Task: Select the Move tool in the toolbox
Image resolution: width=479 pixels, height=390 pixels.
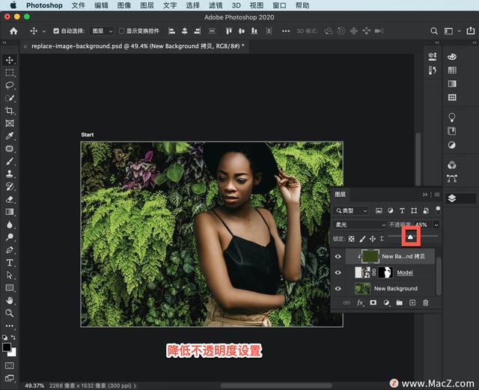Action: (x=10, y=60)
